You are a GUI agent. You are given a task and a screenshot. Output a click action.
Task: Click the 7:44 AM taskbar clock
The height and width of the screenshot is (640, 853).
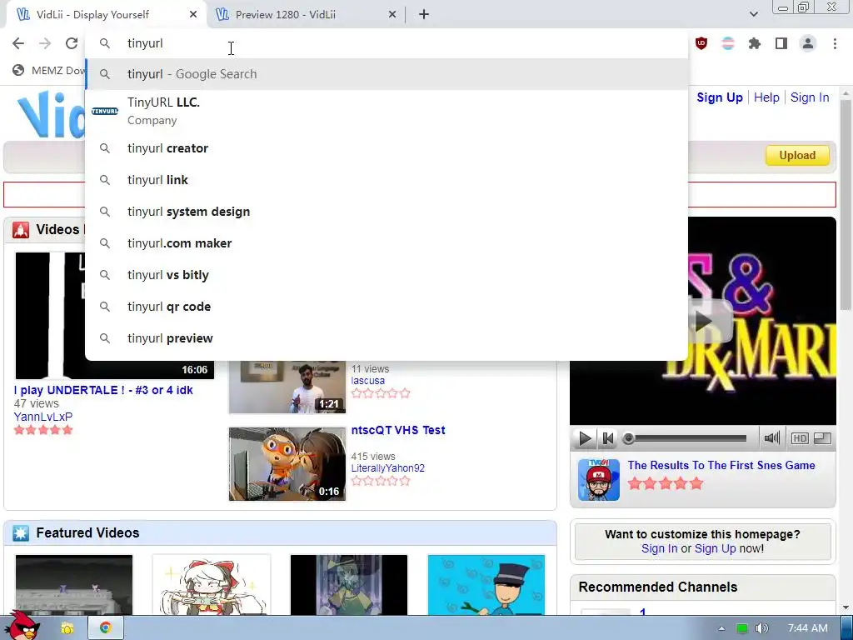click(x=808, y=628)
